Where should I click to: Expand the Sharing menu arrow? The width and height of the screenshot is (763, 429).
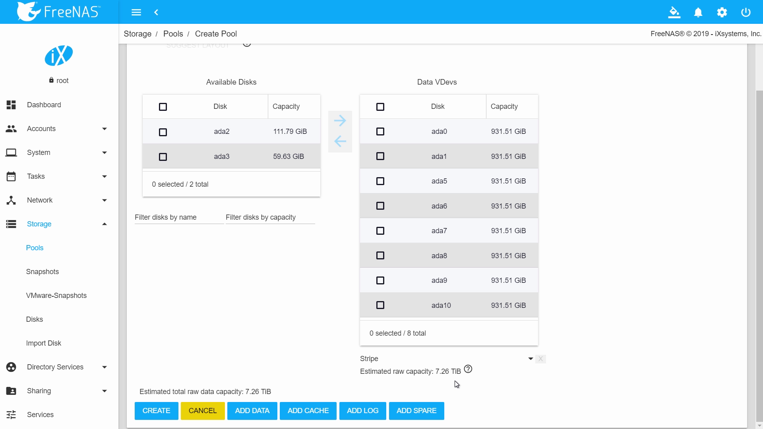(x=105, y=391)
